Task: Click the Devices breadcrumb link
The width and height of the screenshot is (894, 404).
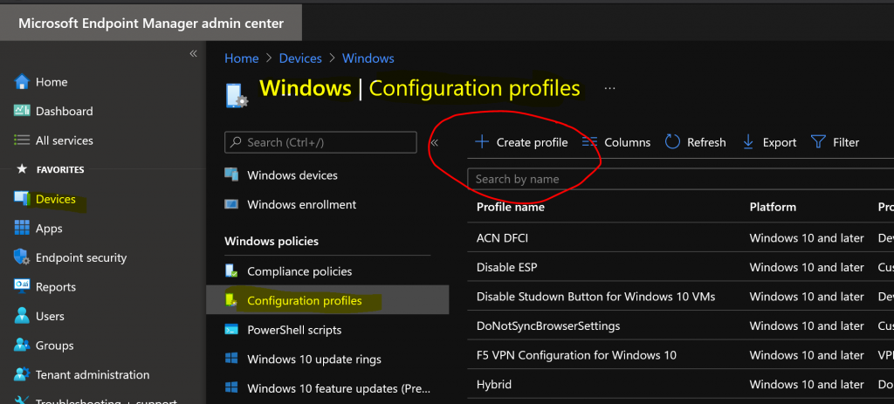Action: point(300,58)
